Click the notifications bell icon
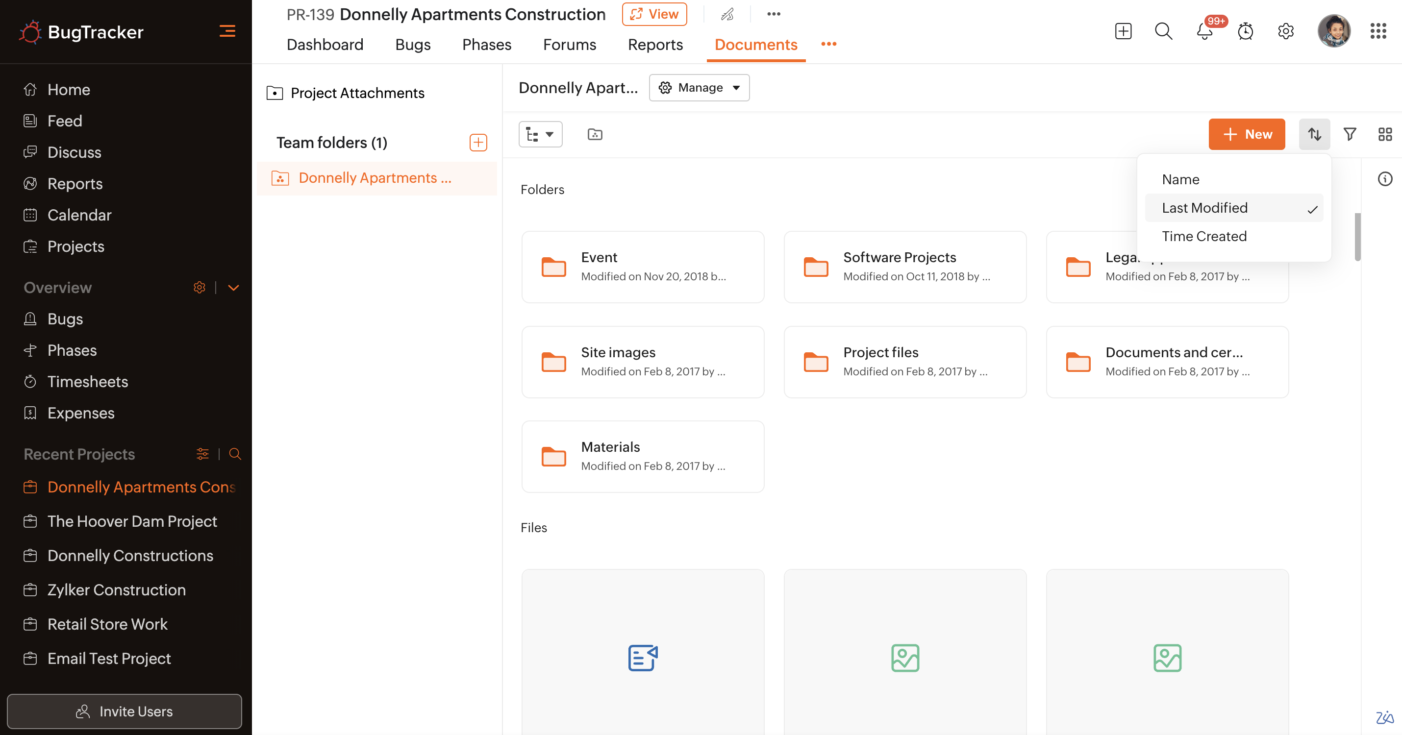The image size is (1402, 735). tap(1204, 31)
